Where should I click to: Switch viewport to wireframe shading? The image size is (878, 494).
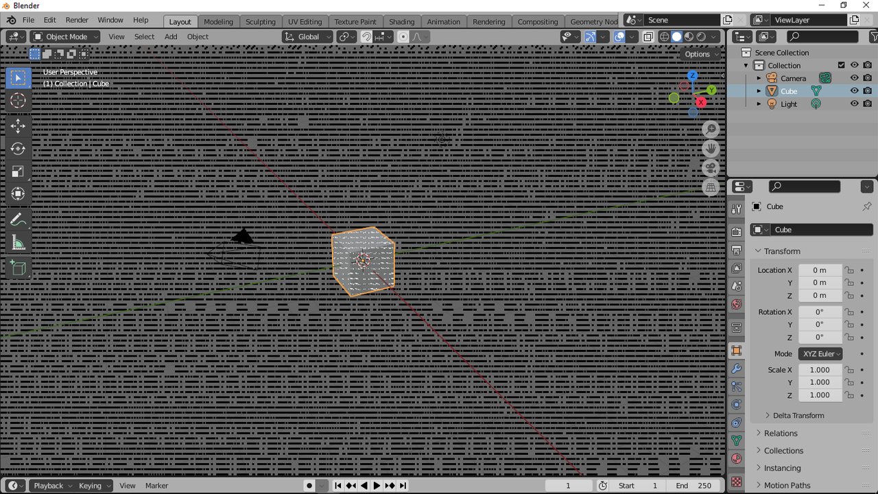click(665, 36)
